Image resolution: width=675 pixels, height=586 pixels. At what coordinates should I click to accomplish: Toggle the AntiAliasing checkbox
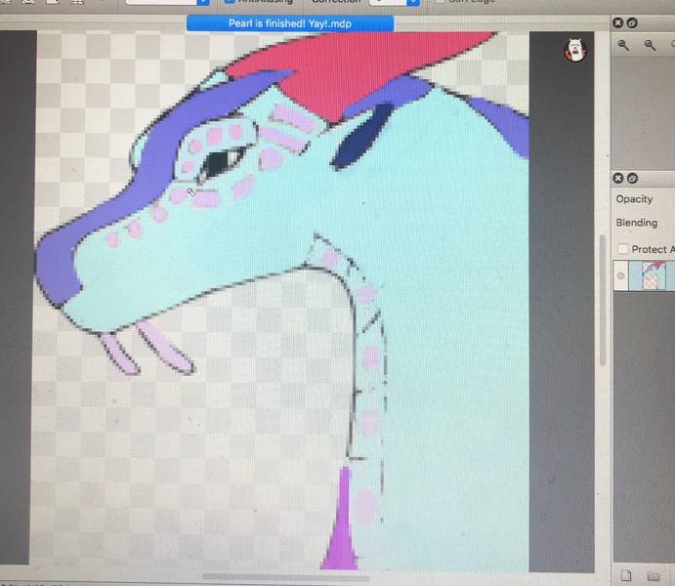[230, 3]
